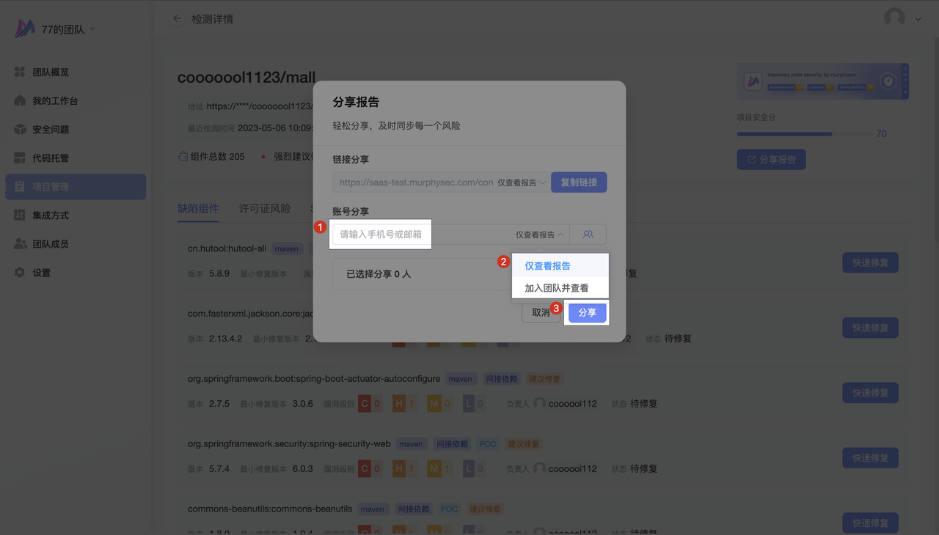Click the 复制链接 button
Viewport: 939px width, 535px height.
579,182
